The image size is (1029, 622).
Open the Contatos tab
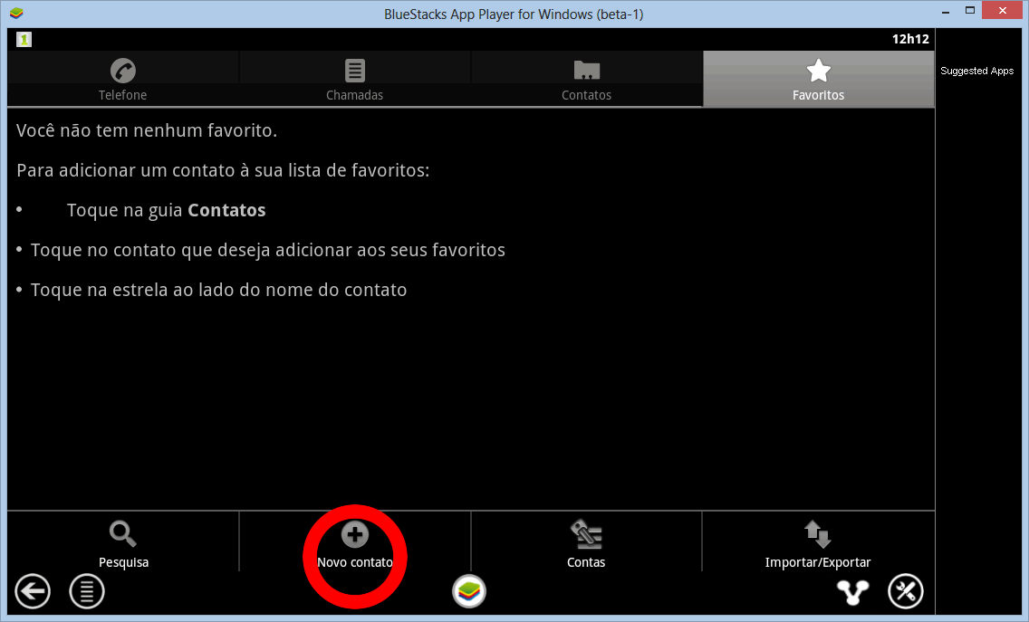586,80
